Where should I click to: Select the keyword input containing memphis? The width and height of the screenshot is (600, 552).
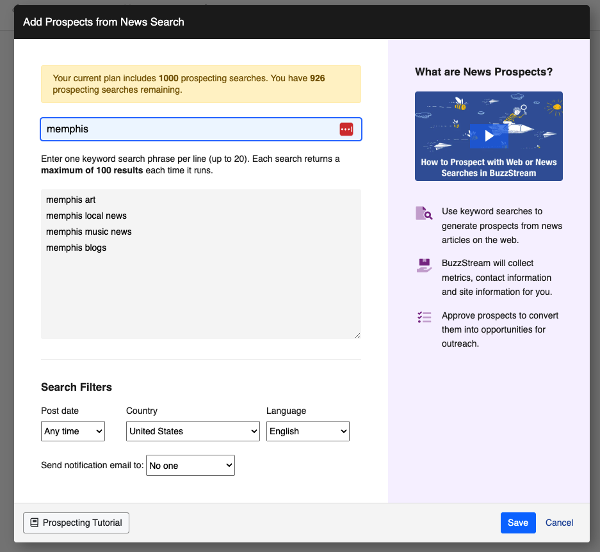pos(186,129)
